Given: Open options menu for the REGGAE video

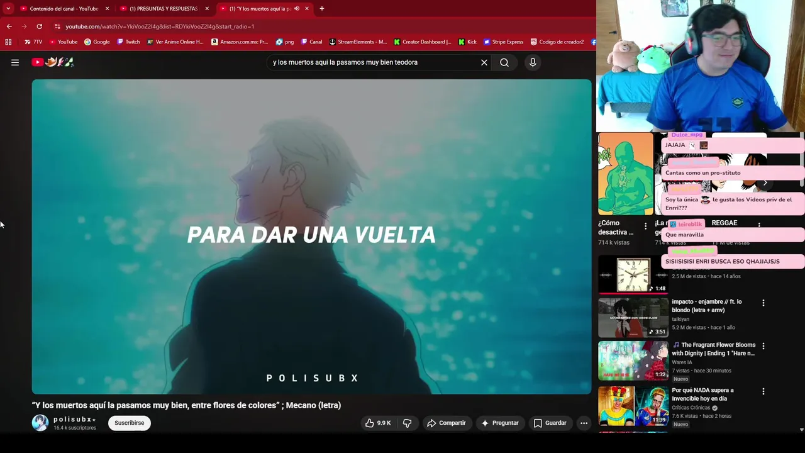Looking at the screenshot, I should [x=759, y=225].
